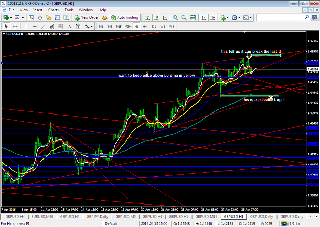The height and width of the screenshot is (227, 320).
Task: Switch to the GBPJPY,Daily chart tab
Action: click(x=97, y=217)
